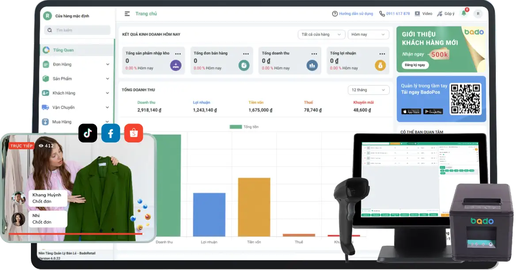Click the Tìm kiếm search field
This screenshot has width=517, height=270.
[x=77, y=30]
